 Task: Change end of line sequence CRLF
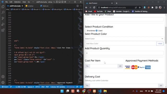[43, 87]
